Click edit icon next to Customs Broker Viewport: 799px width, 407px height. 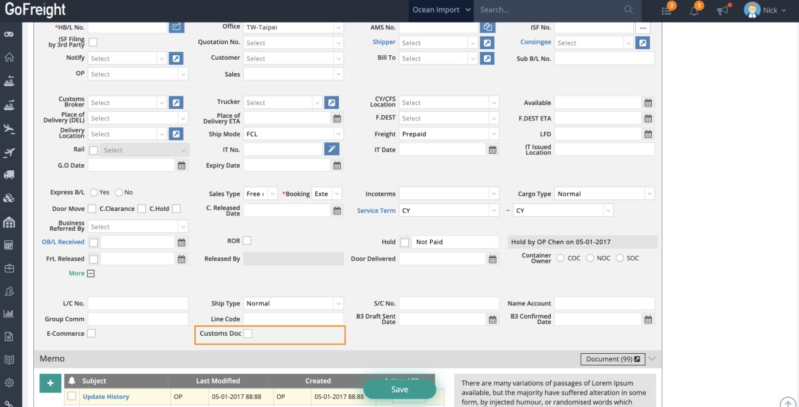[176, 103]
